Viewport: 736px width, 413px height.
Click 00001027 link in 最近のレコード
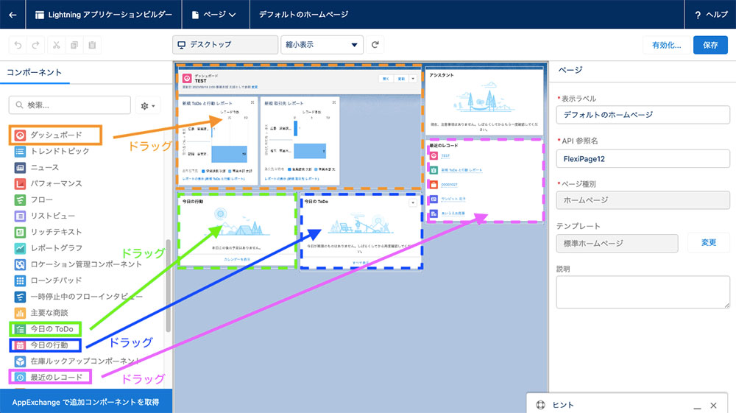[x=449, y=185]
